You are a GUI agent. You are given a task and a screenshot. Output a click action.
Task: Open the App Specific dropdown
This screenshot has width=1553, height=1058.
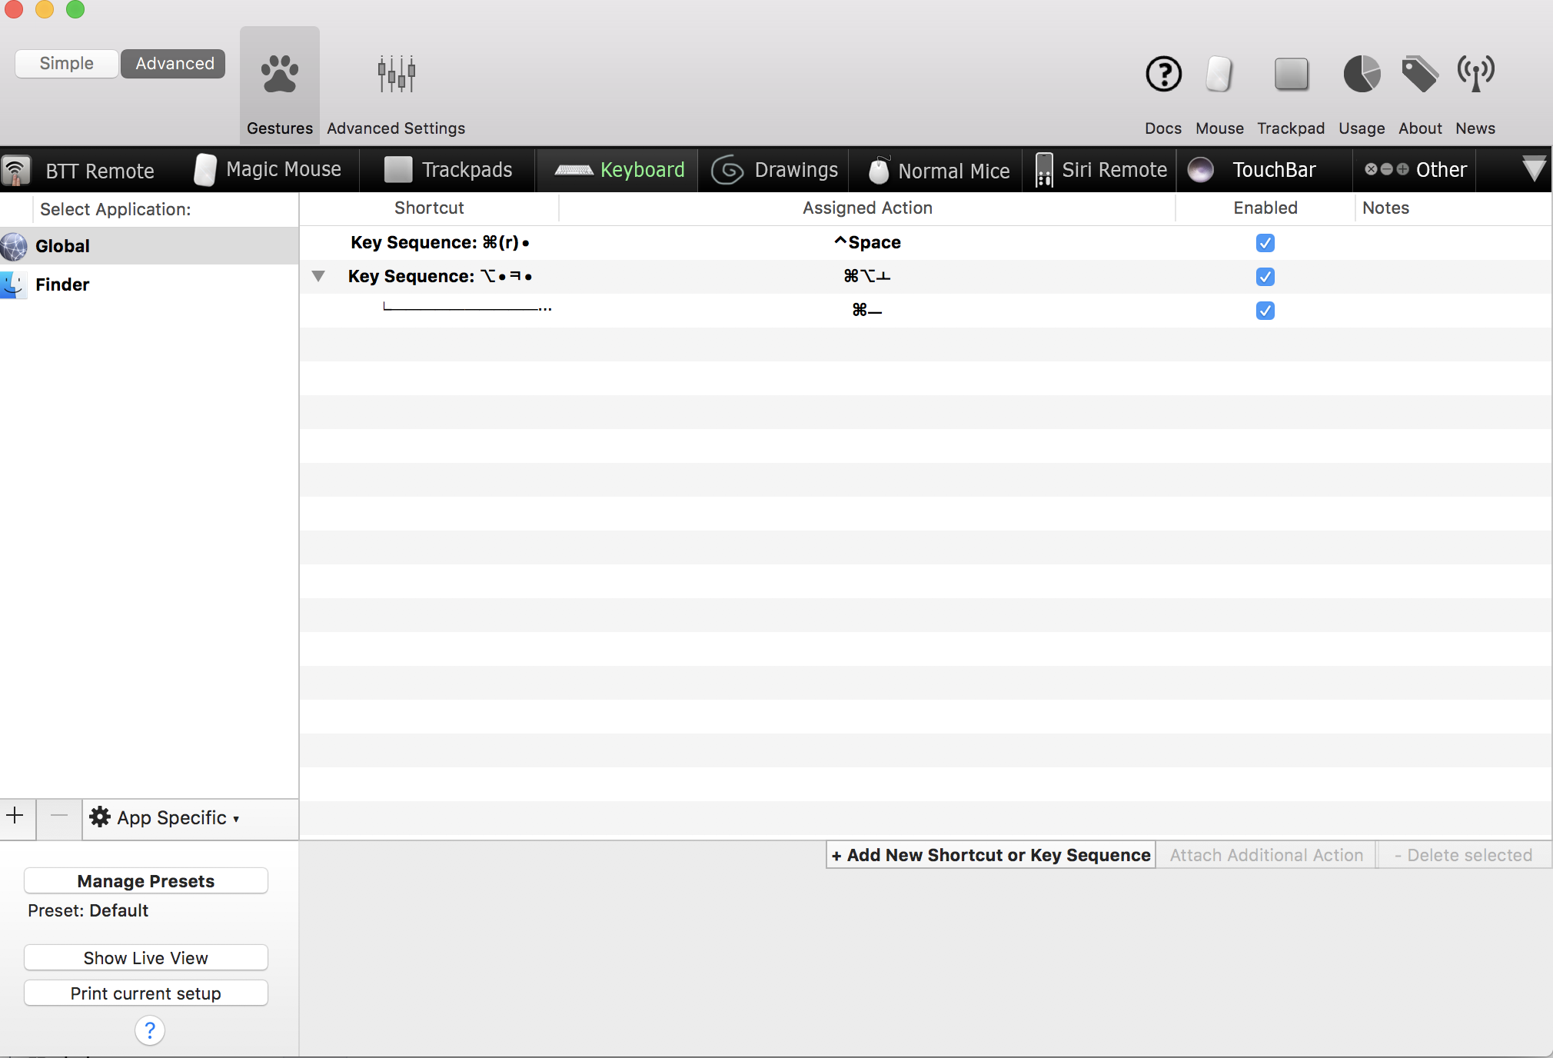[165, 818]
